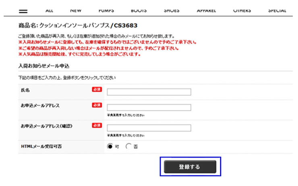Focus the お申込メールアドレス input field
The image size is (298, 186).
pyautogui.click(x=149, y=107)
